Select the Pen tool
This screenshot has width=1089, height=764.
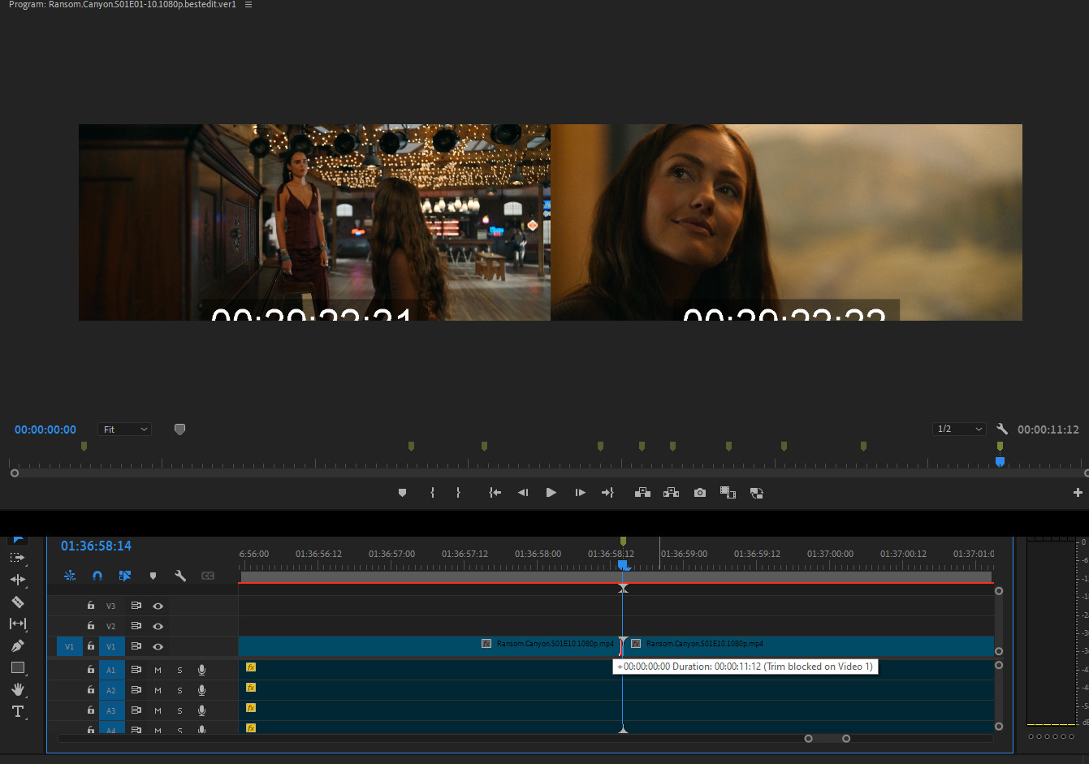click(x=17, y=645)
